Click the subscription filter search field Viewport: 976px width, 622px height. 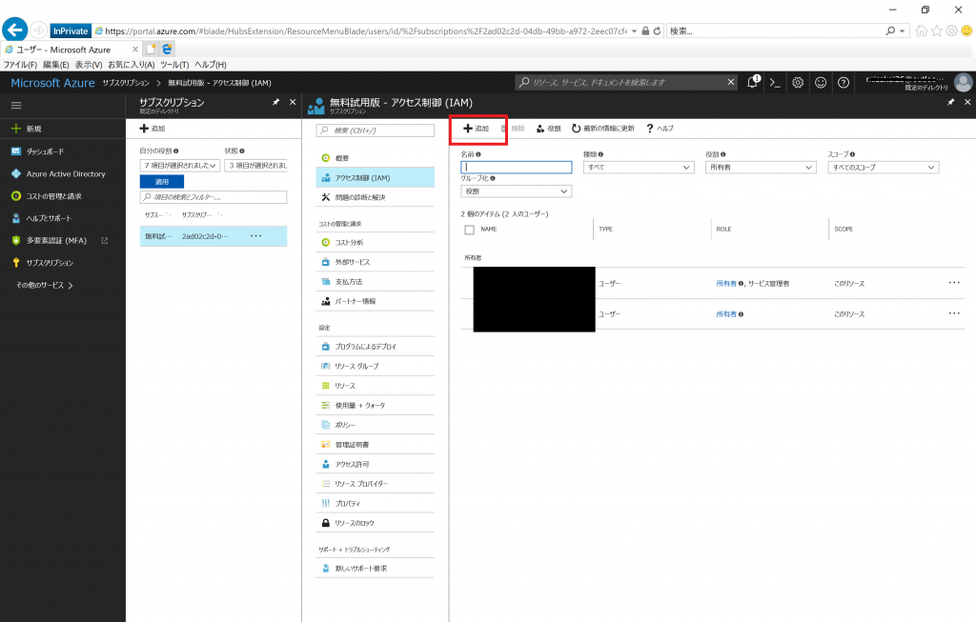(x=213, y=197)
